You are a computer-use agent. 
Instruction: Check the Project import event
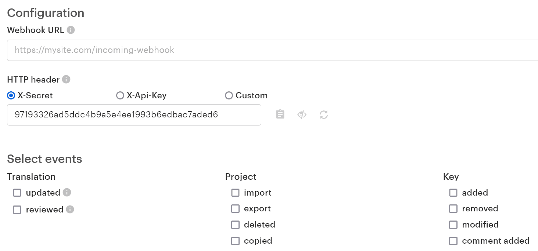(235, 193)
